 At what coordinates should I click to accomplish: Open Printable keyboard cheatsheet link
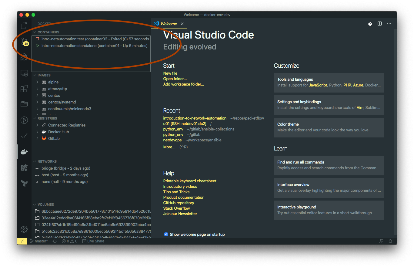[190, 181]
